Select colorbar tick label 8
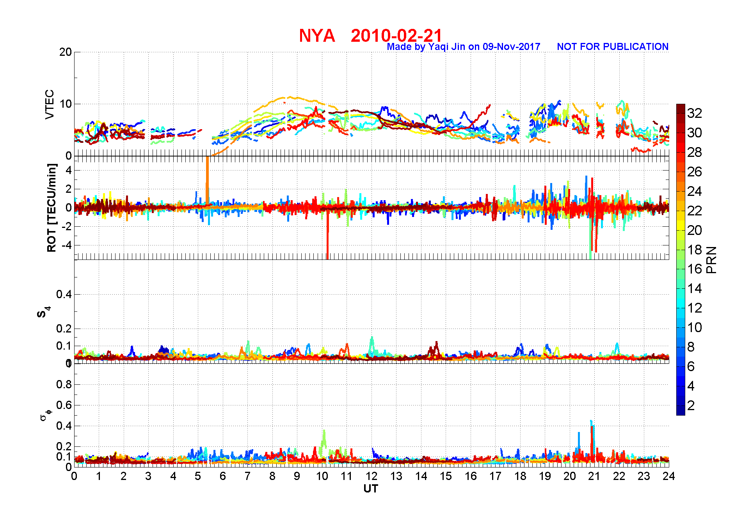The width and height of the screenshot is (743, 519). click(691, 347)
